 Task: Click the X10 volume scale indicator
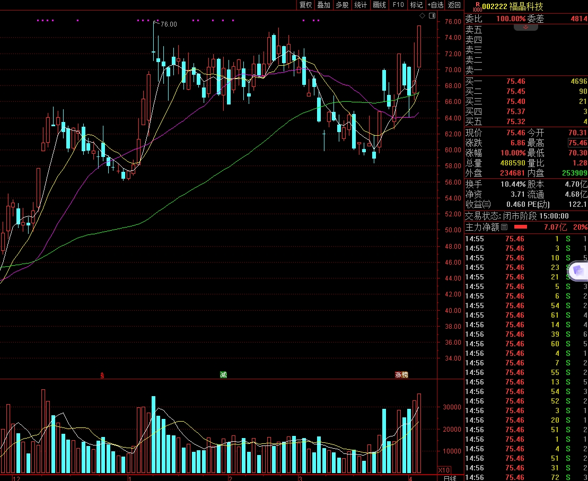(x=444, y=470)
